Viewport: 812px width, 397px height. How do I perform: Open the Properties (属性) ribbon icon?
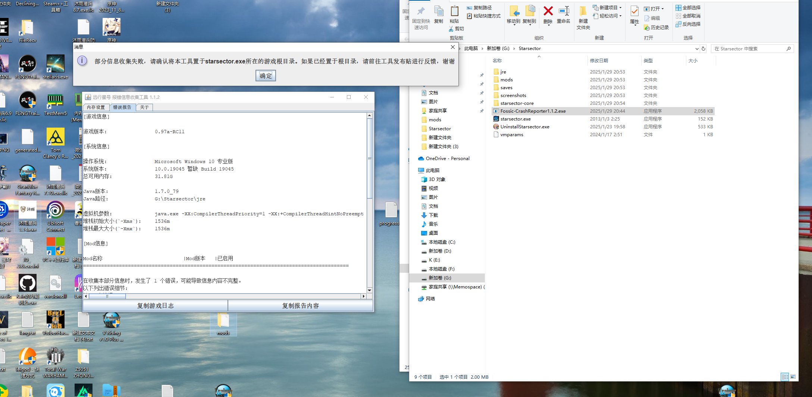point(634,12)
